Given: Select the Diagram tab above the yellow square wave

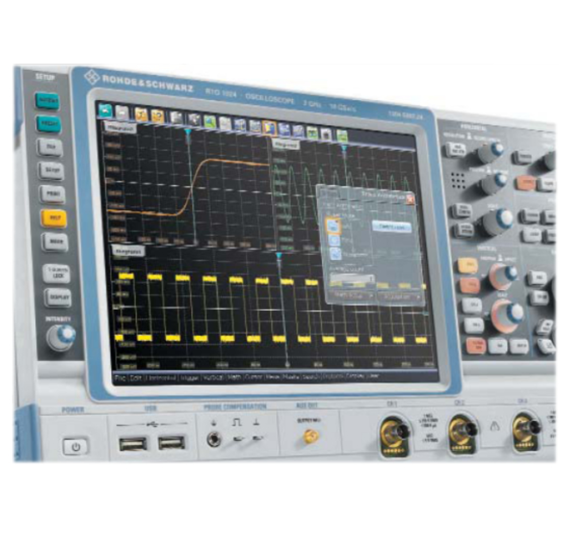Looking at the screenshot, I should (128, 251).
